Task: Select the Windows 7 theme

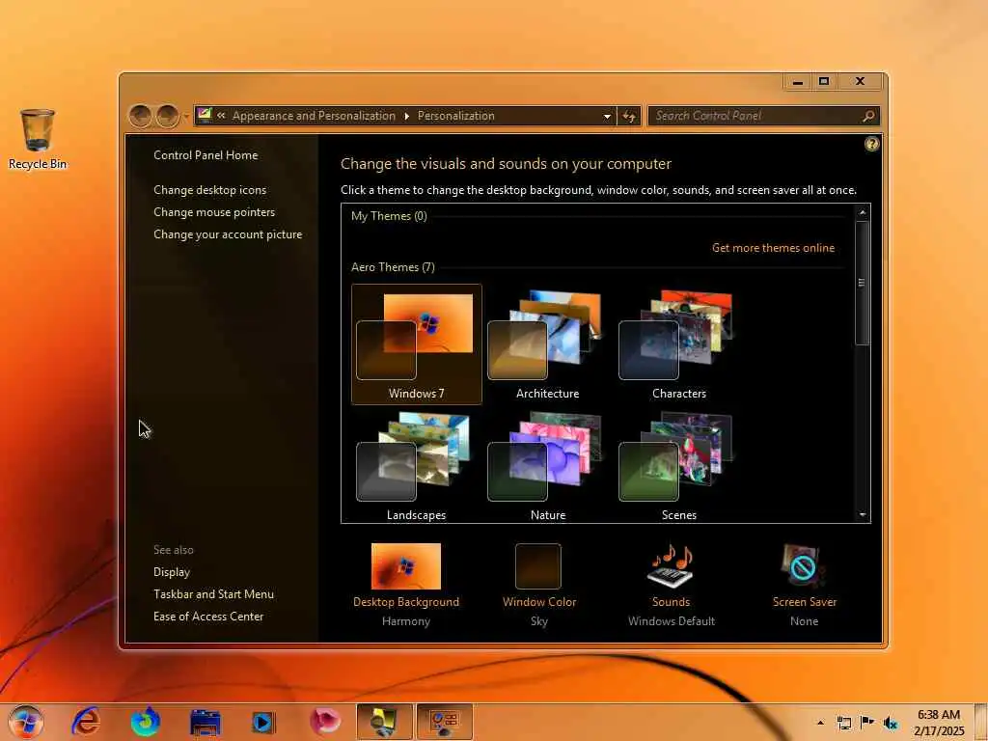Action: [417, 344]
